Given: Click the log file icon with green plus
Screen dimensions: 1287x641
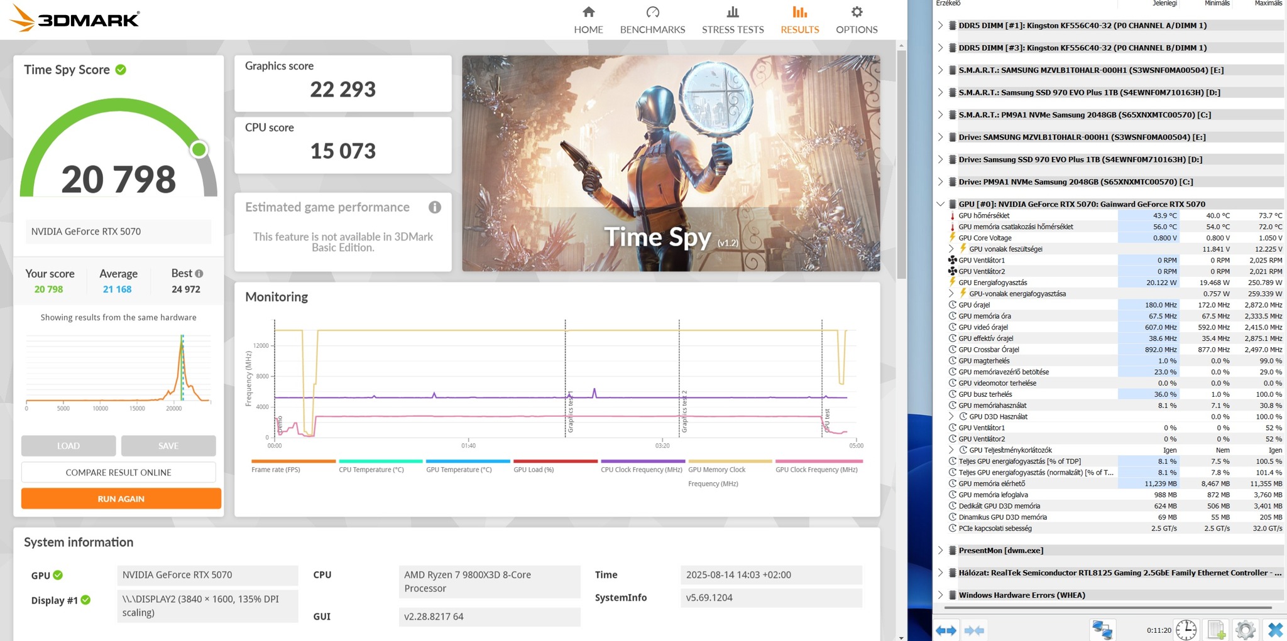Looking at the screenshot, I should point(1217,629).
